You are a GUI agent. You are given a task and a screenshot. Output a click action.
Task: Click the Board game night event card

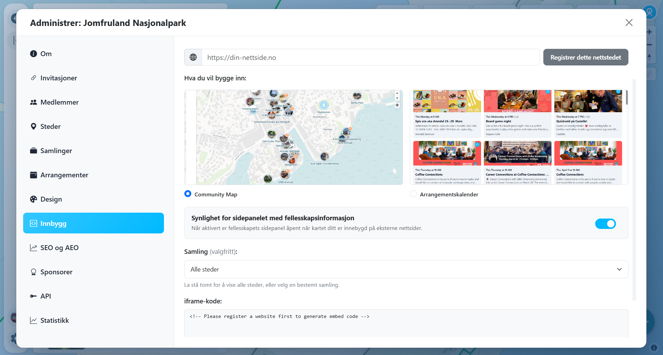(x=517, y=114)
